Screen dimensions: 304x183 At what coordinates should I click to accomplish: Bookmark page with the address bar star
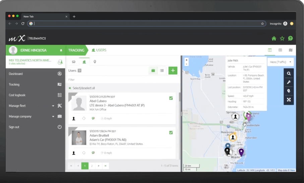(262, 24)
